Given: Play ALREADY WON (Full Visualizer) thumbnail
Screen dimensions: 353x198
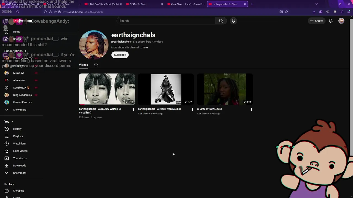Looking at the screenshot, I should pos(107,89).
